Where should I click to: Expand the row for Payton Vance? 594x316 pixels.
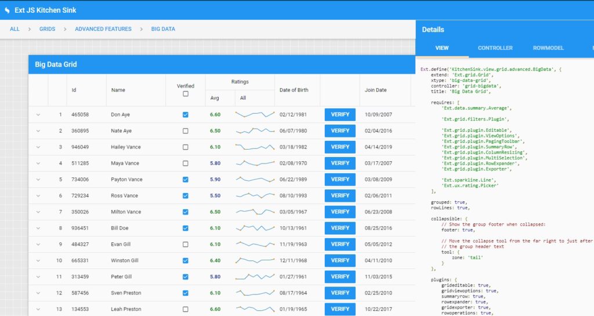(x=38, y=180)
